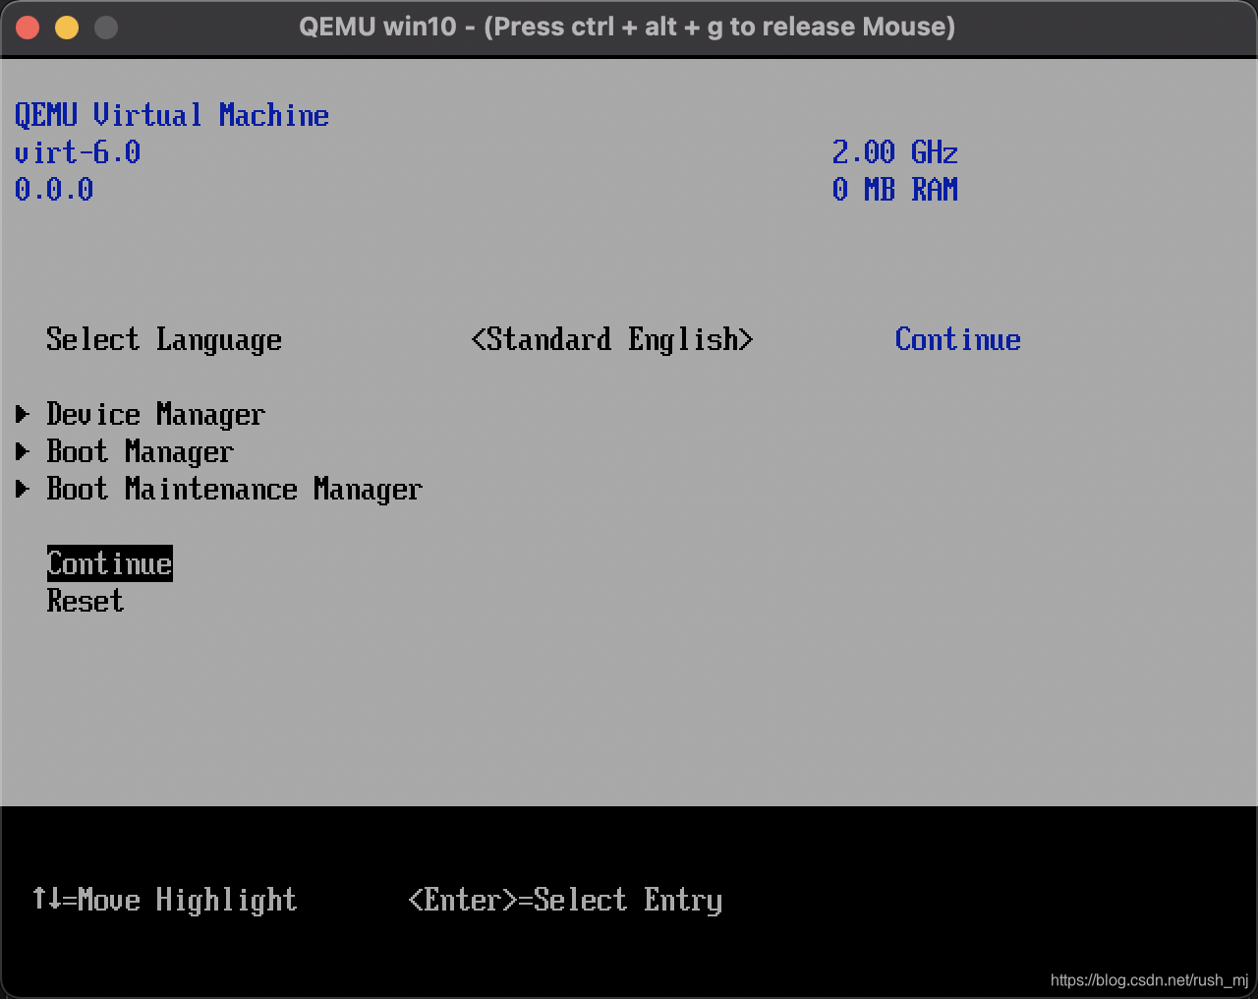The image size is (1258, 999).
Task: Open the Device Manager menu entry
Action: point(155,415)
